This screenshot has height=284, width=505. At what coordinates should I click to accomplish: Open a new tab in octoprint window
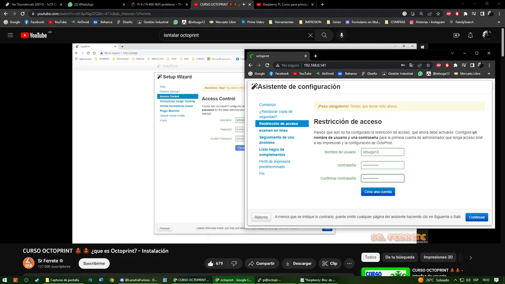[x=316, y=56]
